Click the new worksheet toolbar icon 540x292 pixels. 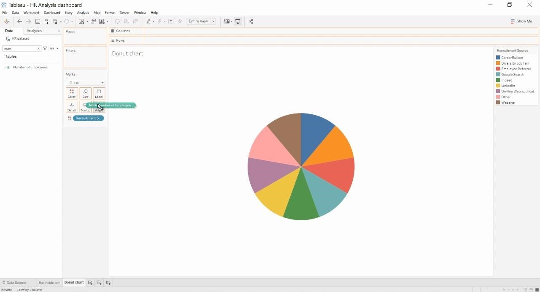pos(81,22)
